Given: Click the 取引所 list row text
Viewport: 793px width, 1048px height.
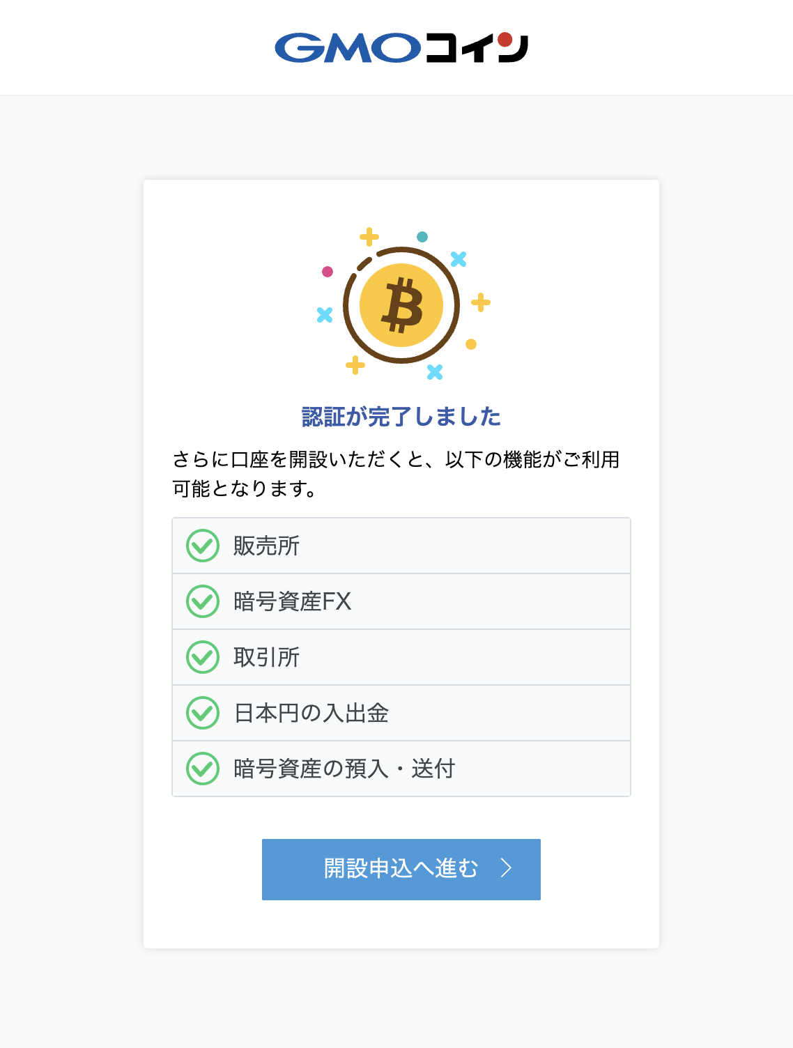Looking at the screenshot, I should coord(266,657).
